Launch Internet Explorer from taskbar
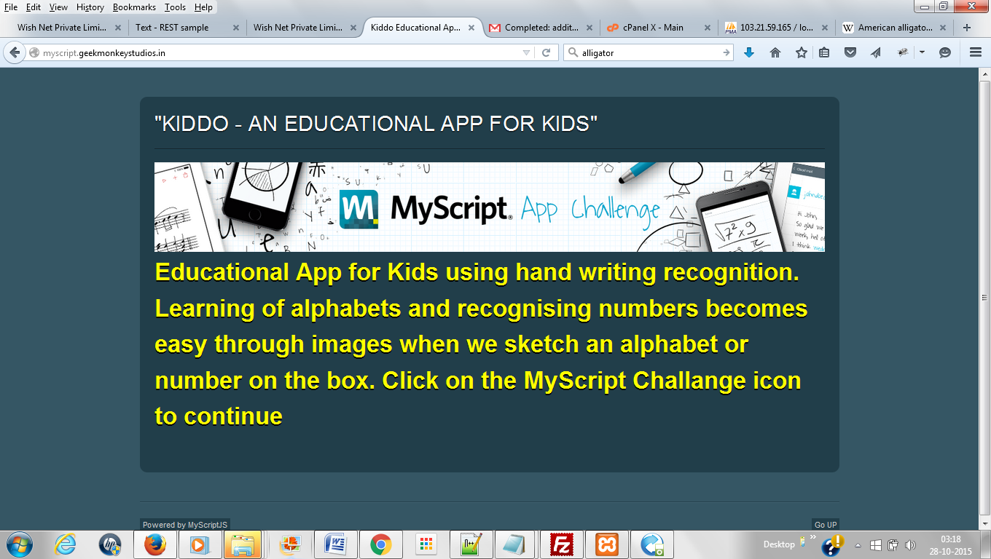The height and width of the screenshot is (559, 991). [65, 544]
